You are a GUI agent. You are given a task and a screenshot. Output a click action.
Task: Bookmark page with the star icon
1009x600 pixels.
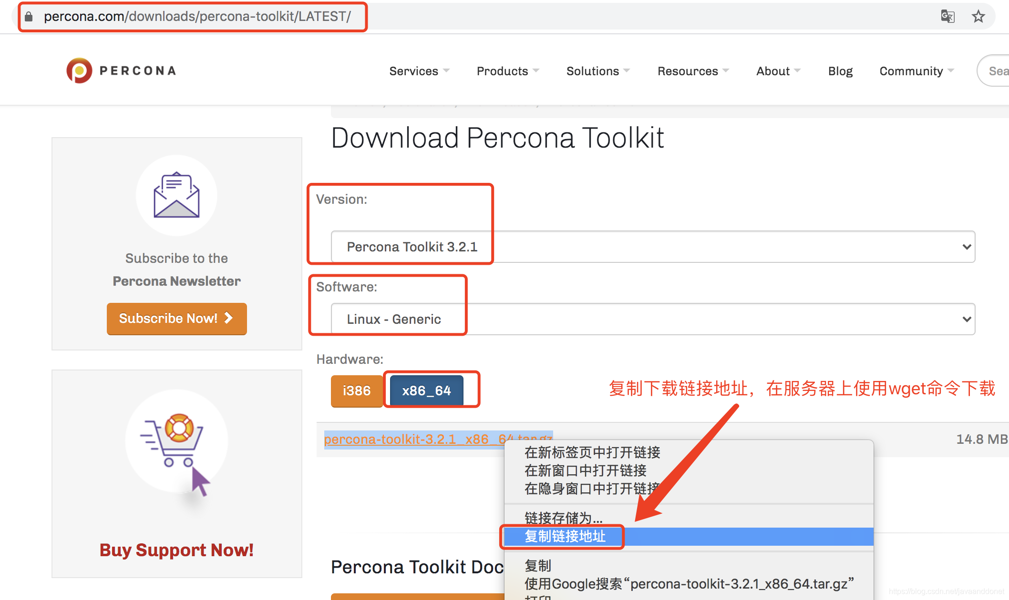coord(978,16)
